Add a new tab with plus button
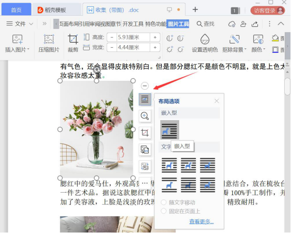Image resolution: width=291 pixels, height=233 pixels. click(195, 9)
